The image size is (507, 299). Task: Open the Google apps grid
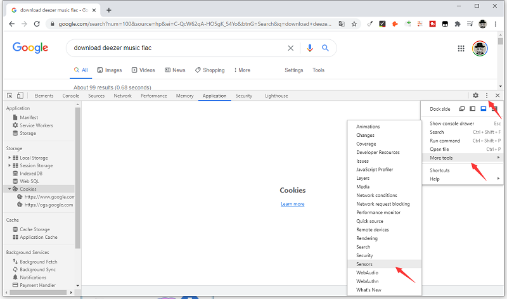[461, 49]
